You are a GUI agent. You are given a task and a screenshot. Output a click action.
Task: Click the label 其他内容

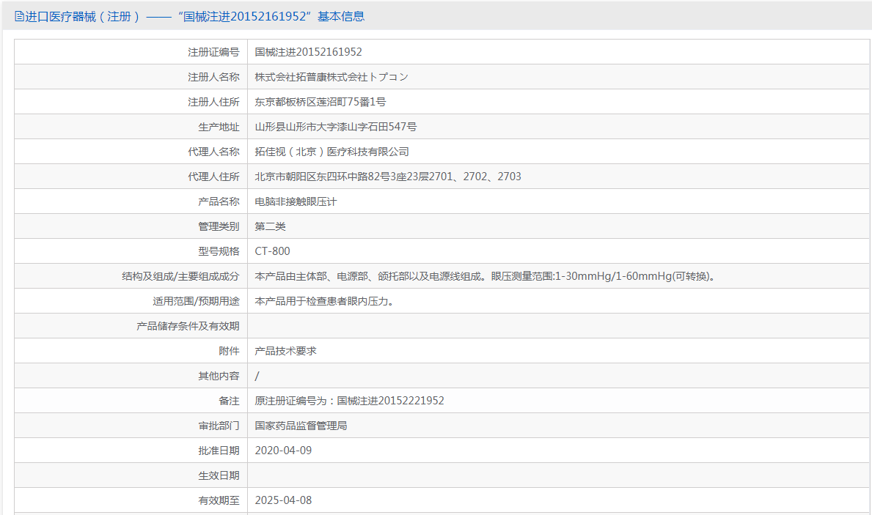point(219,376)
